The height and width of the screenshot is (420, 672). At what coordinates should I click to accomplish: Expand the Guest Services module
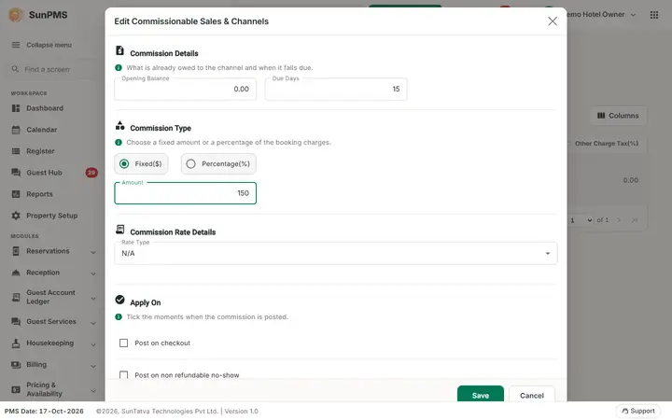pos(93,323)
